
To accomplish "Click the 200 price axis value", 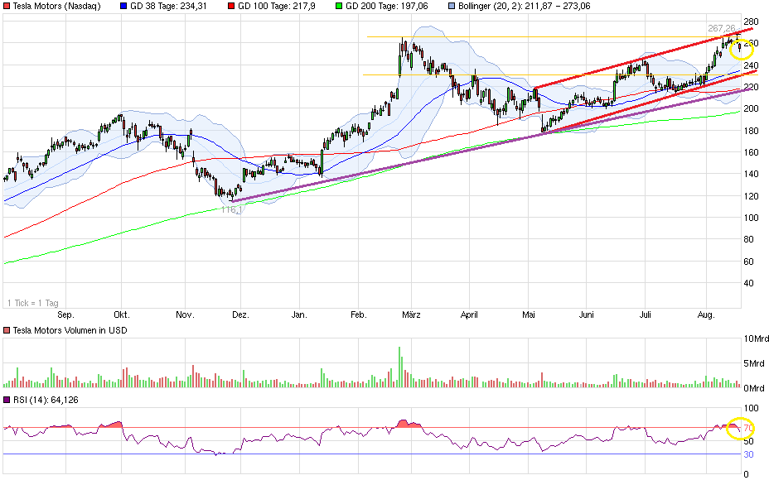I will click(x=752, y=108).
